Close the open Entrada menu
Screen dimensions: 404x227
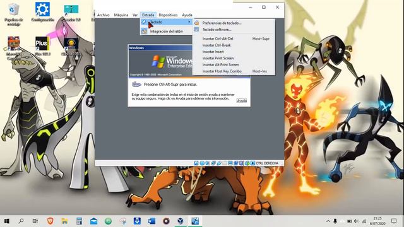pos(148,15)
